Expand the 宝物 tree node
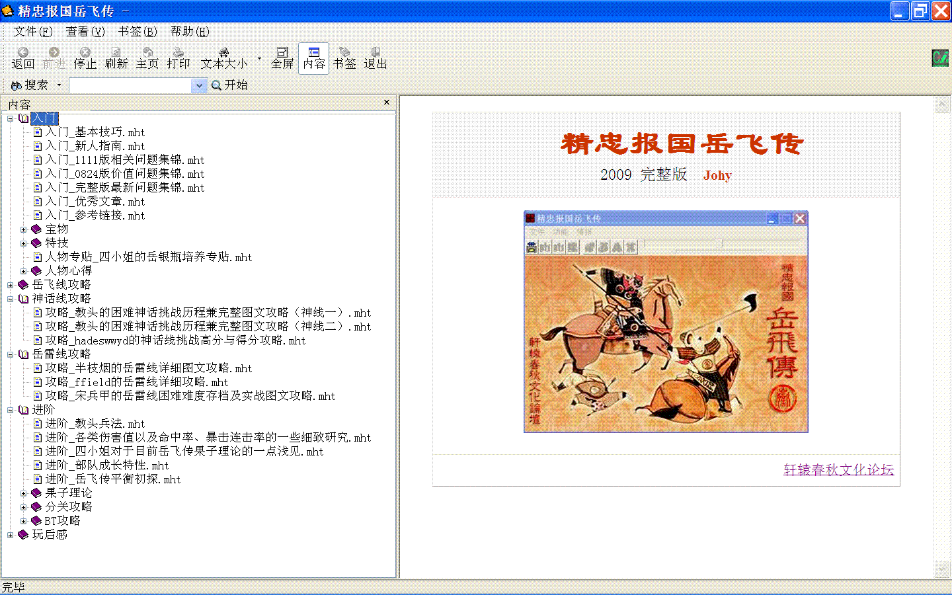The height and width of the screenshot is (595, 952). 23,229
